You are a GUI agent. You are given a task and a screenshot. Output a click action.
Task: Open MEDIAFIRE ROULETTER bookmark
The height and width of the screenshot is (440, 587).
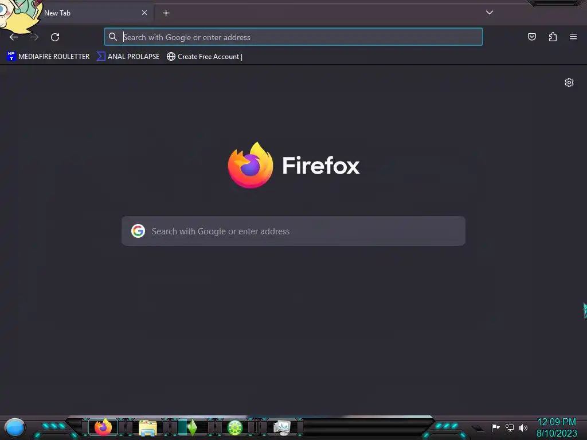[48, 57]
